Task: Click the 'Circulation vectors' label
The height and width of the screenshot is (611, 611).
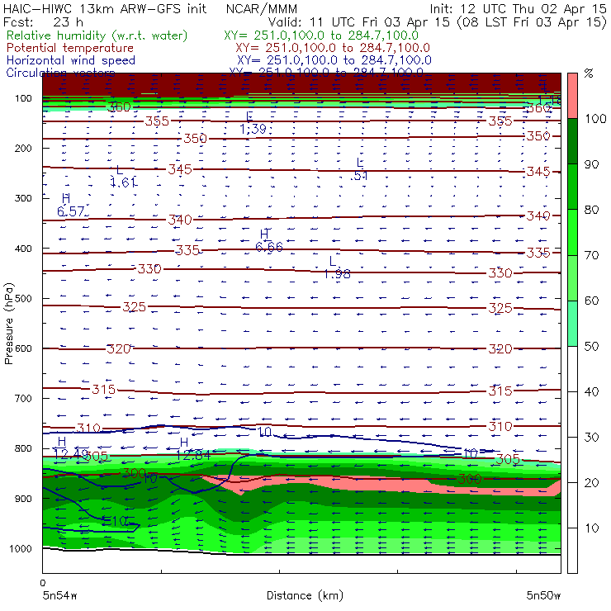Action: 60,73
